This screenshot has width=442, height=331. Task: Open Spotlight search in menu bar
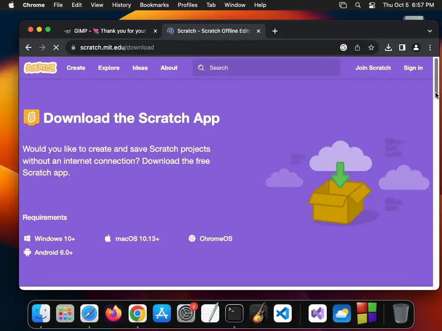pyautogui.click(x=358, y=5)
